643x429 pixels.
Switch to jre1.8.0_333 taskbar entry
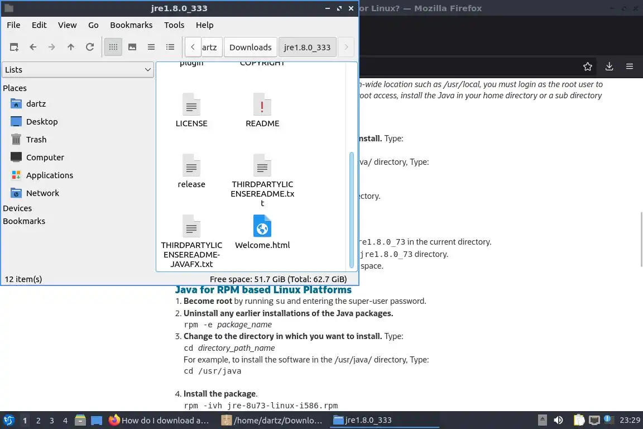point(384,421)
